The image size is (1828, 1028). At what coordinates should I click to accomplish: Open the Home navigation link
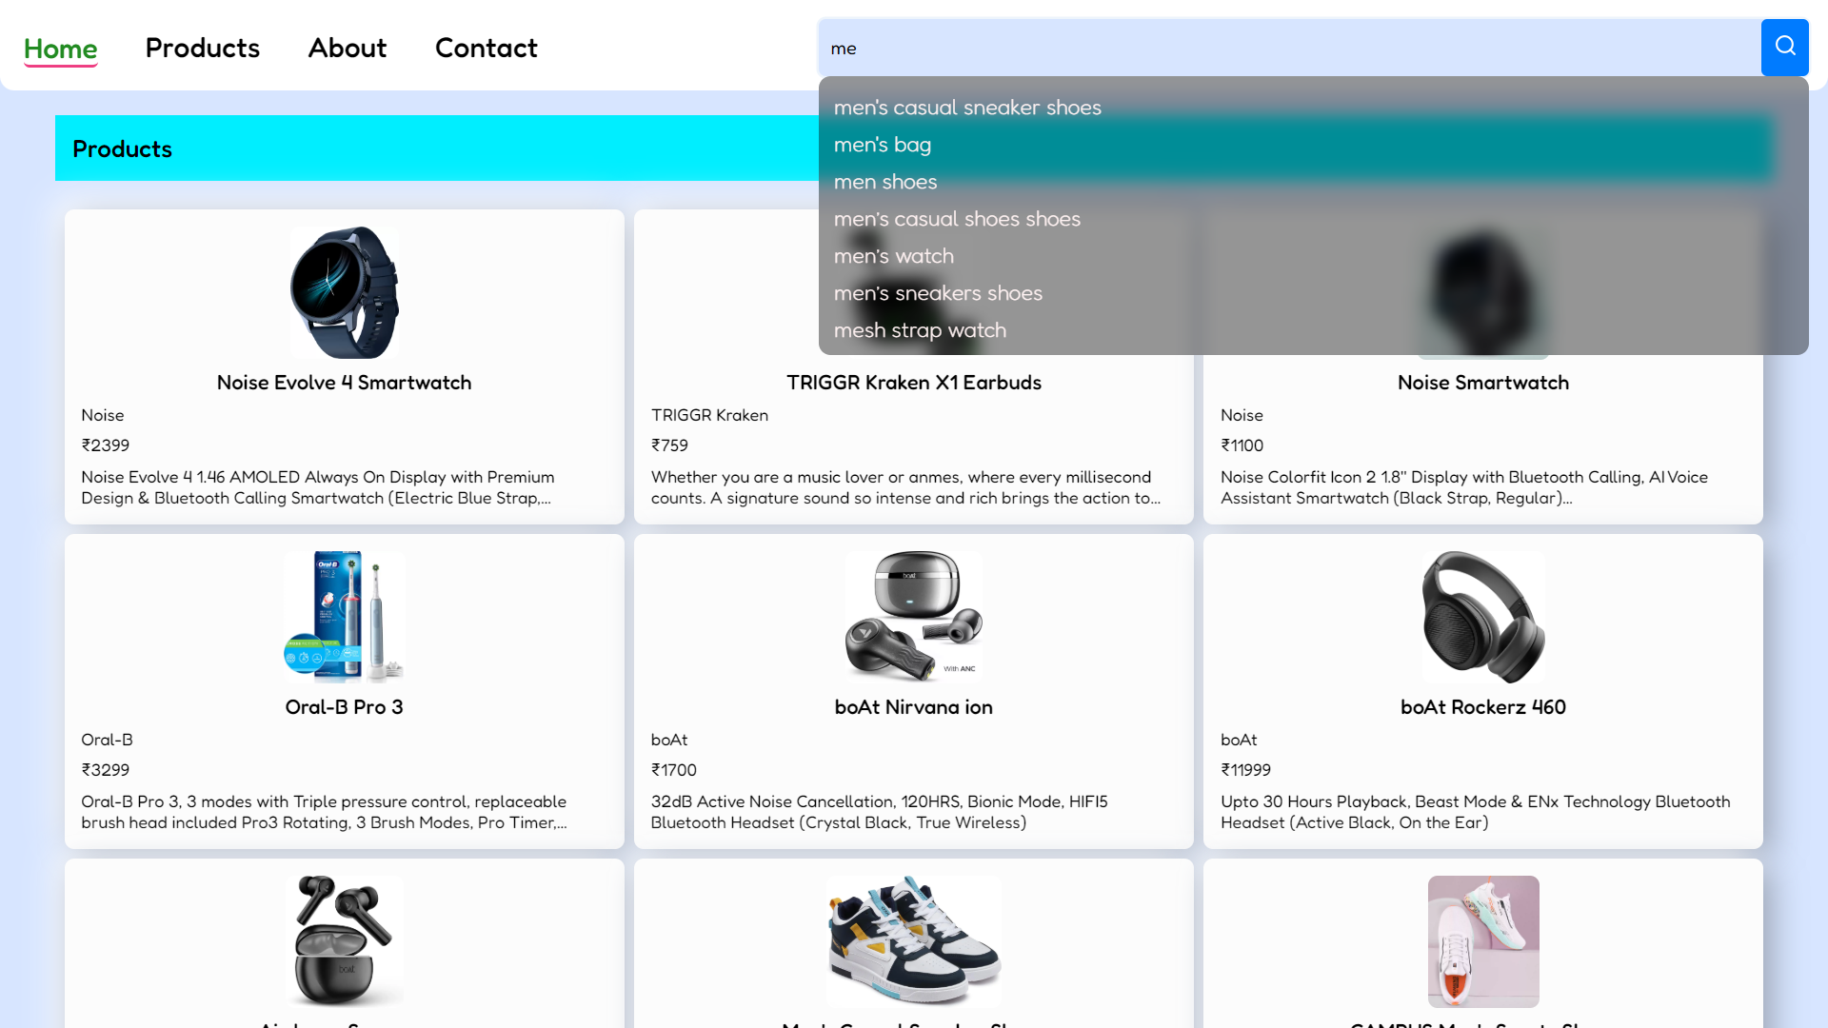pyautogui.click(x=61, y=49)
